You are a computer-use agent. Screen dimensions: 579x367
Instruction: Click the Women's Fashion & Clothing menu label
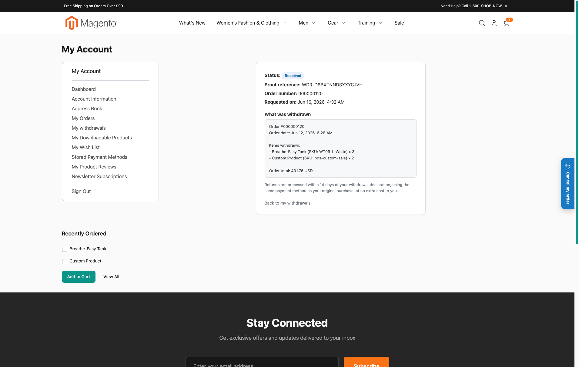point(248,23)
